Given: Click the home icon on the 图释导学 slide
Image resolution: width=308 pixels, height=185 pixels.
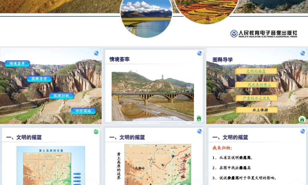Looking at the screenshot, I should pos(302,119).
